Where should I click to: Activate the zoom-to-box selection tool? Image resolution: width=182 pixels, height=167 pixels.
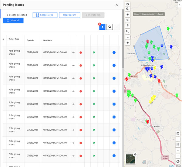[x=178, y=145]
